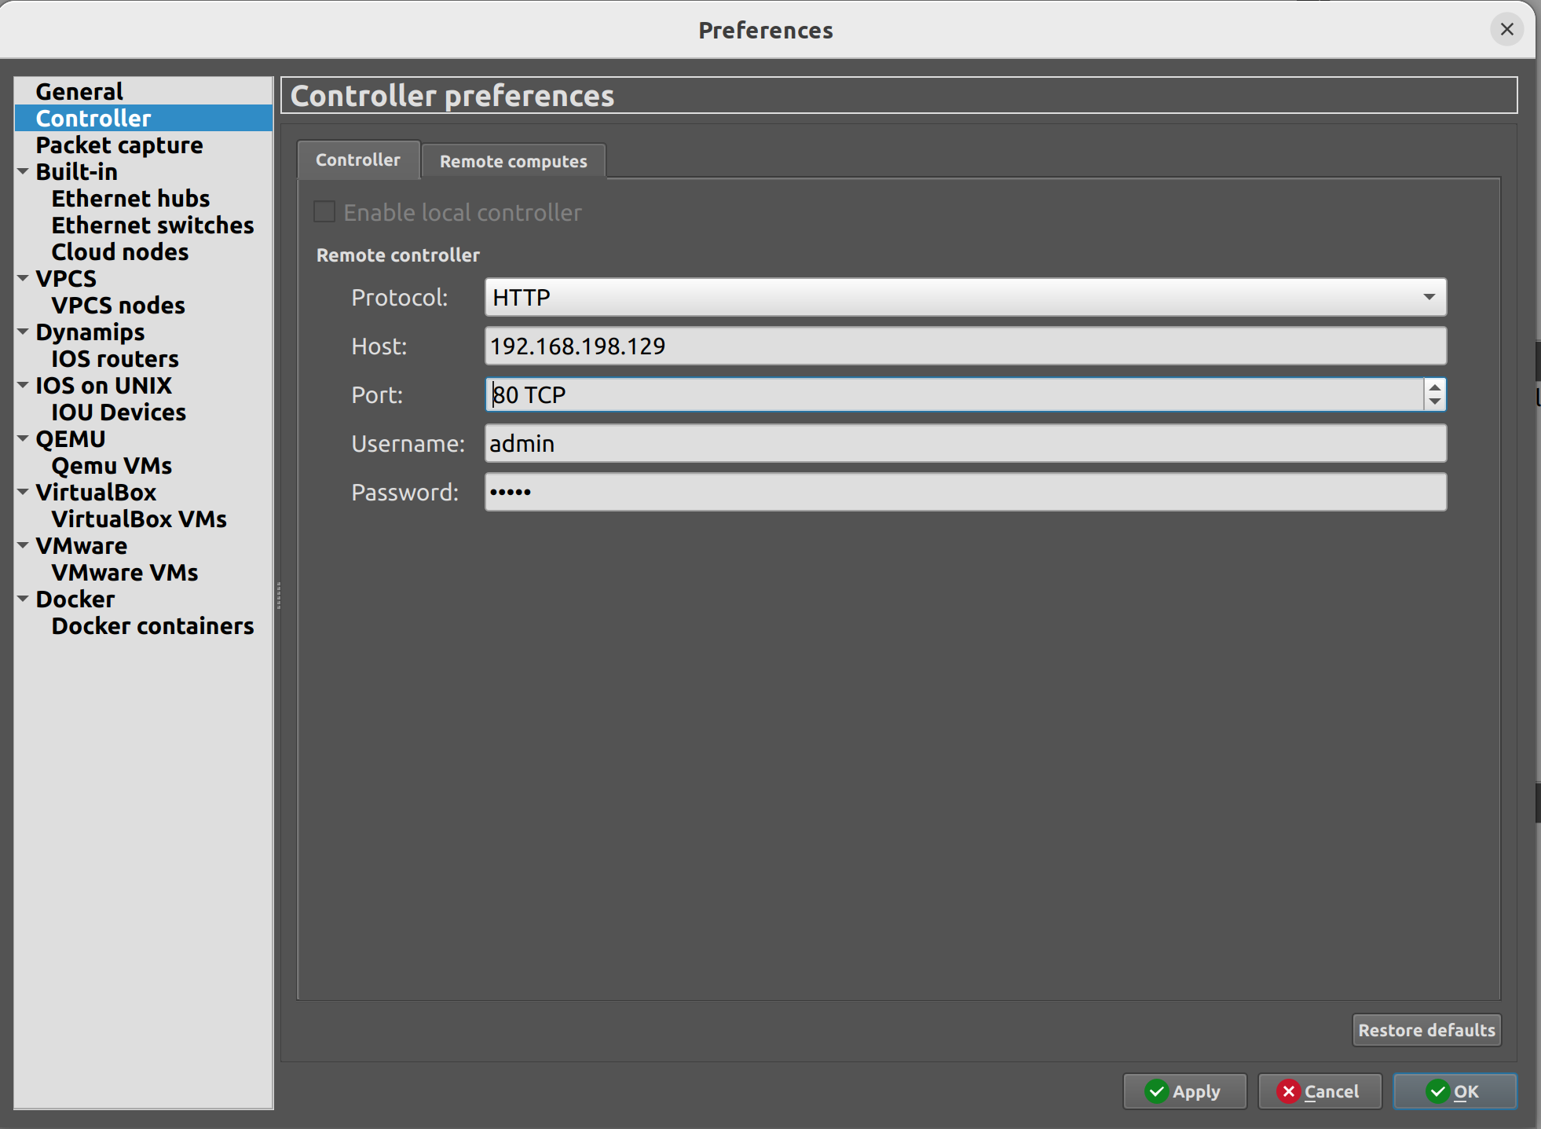1541x1129 pixels.
Task: Open IOS routers preferences
Action: [x=115, y=358]
